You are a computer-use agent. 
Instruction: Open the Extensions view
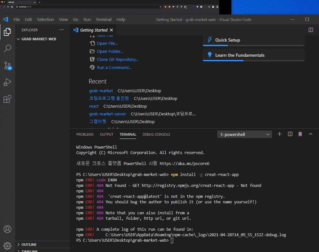pyautogui.click(x=7, y=99)
